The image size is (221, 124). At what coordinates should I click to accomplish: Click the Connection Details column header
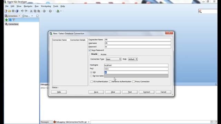(x=78, y=40)
